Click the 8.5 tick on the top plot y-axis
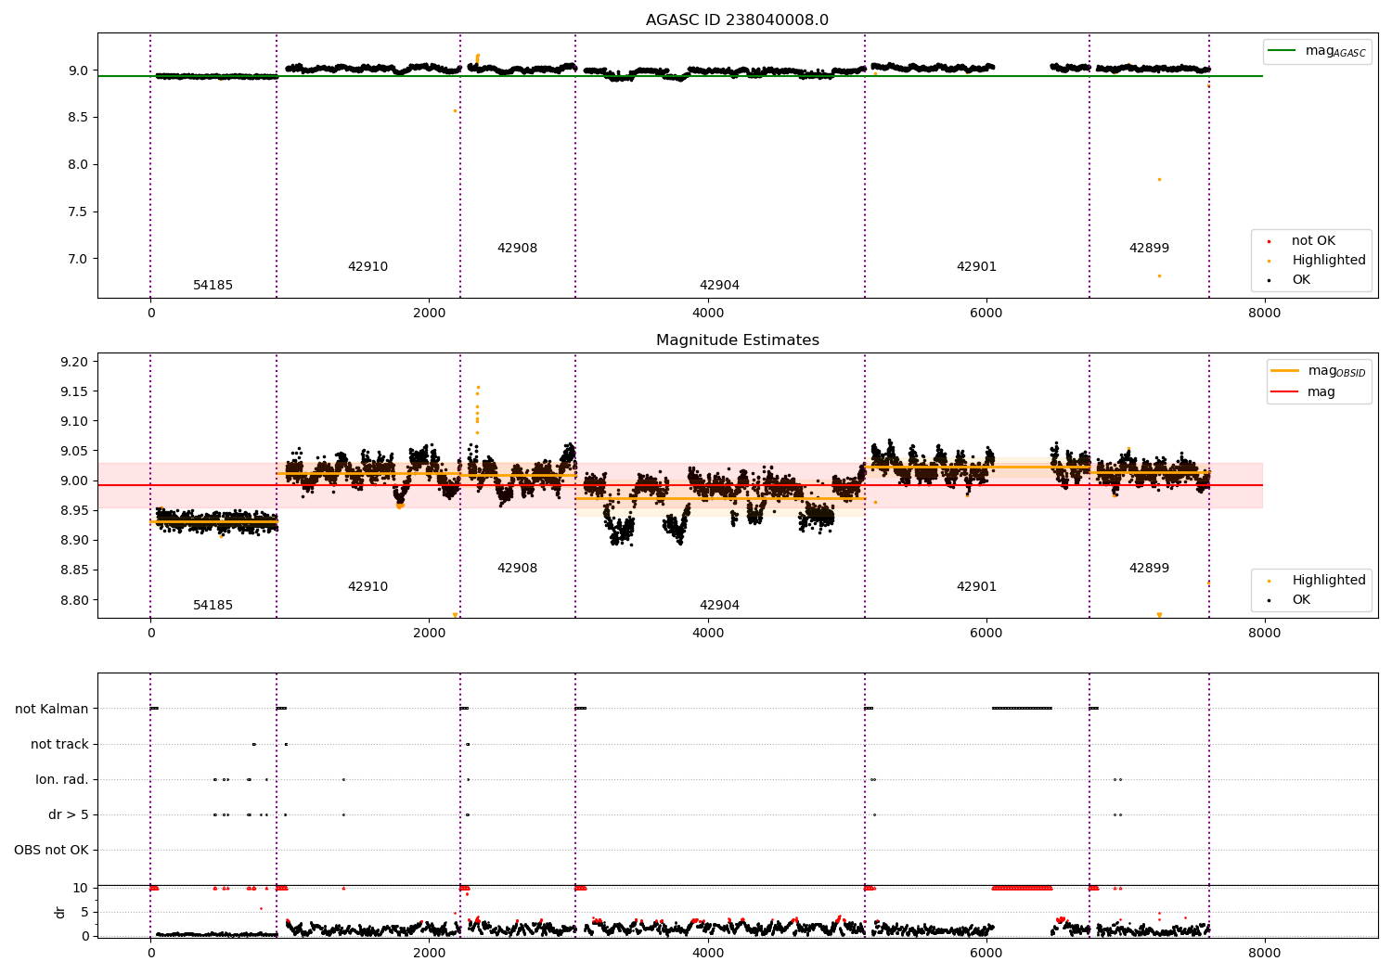Screen dimensions: 1392x974 click(x=78, y=118)
